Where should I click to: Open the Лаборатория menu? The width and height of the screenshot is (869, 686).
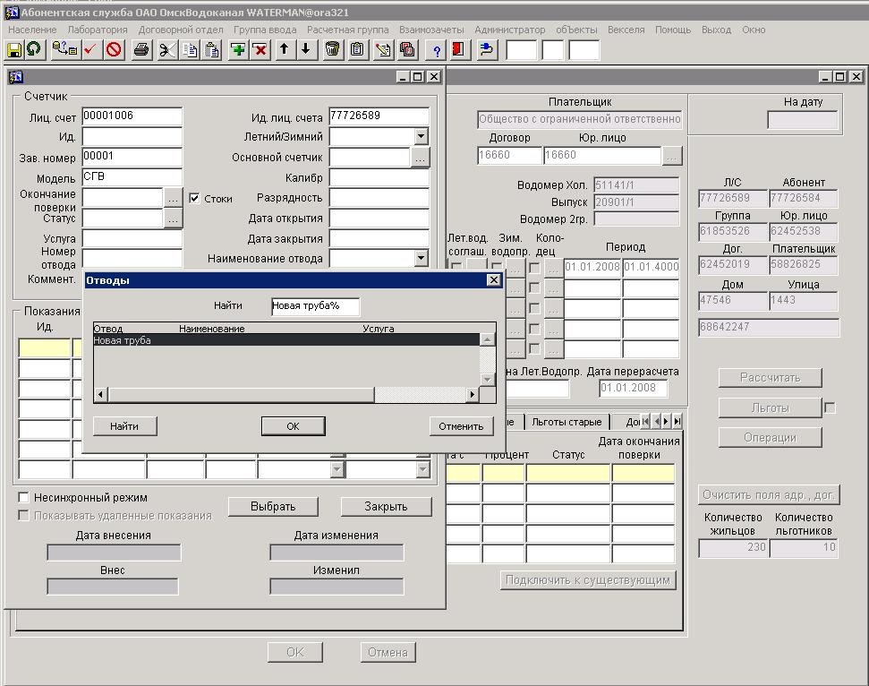click(x=97, y=30)
